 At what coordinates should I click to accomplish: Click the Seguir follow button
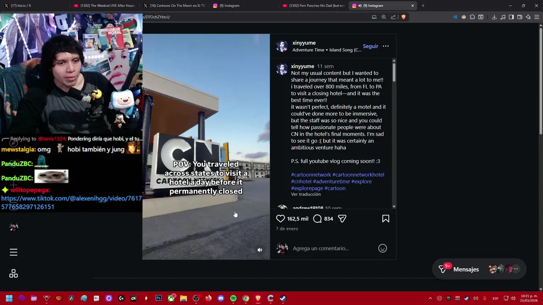coord(370,46)
